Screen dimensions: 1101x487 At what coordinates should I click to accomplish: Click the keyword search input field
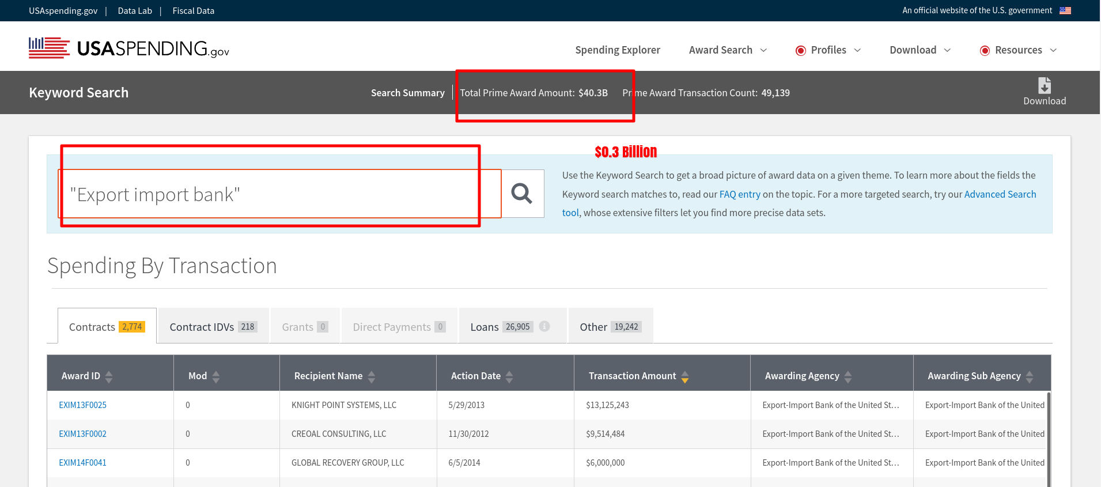[x=279, y=194]
